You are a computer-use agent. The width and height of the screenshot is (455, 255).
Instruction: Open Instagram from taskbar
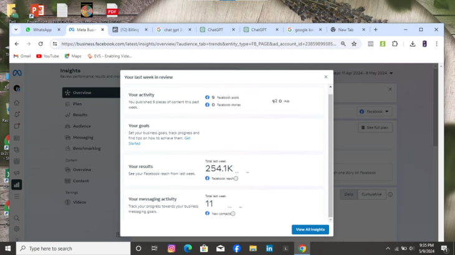coord(171,248)
